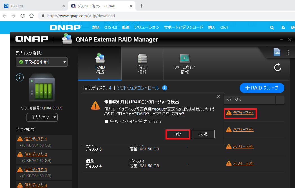Viewport: 295px width, 188px height.
Task: Click the serial number text Q18AI09969
Action: (52, 108)
